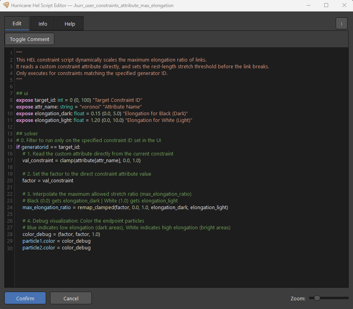This screenshot has width=353, height=309.
Task: Close the Hel Script Editor window
Action: pos(344,5)
